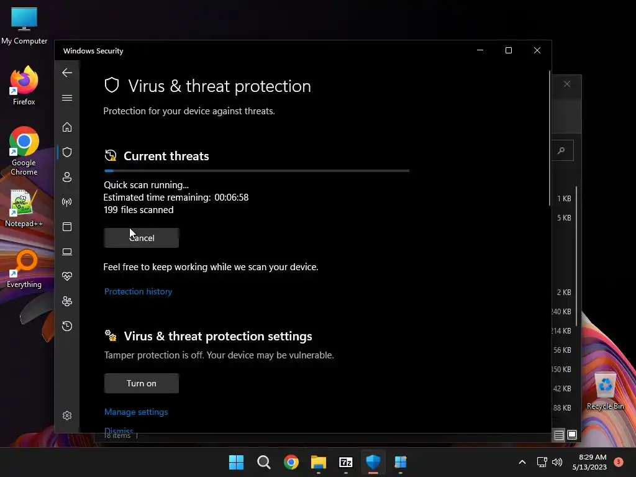Open Device performance & health heart icon
Image resolution: width=636 pixels, height=477 pixels.
pos(67,276)
